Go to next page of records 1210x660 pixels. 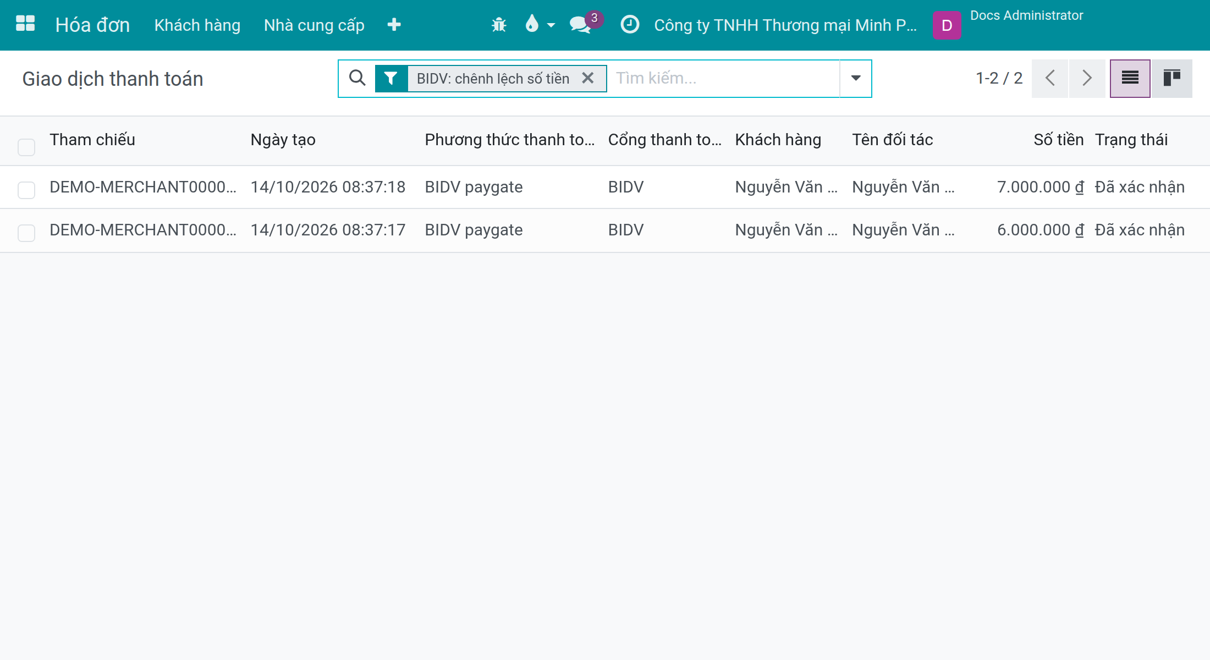[1087, 79]
